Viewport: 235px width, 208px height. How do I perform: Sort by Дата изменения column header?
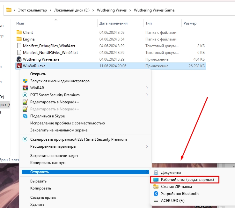pyautogui.click(x=114, y=23)
